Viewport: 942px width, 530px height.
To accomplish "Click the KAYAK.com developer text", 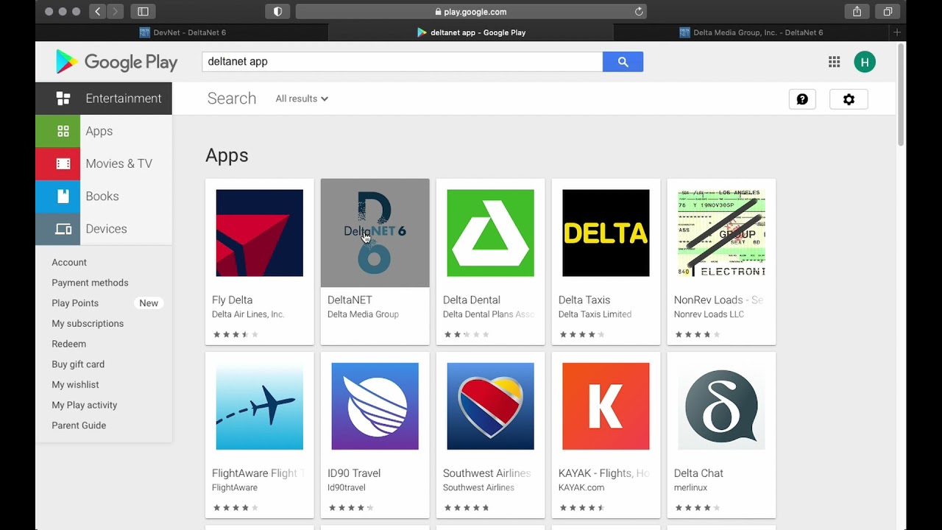I will (581, 487).
